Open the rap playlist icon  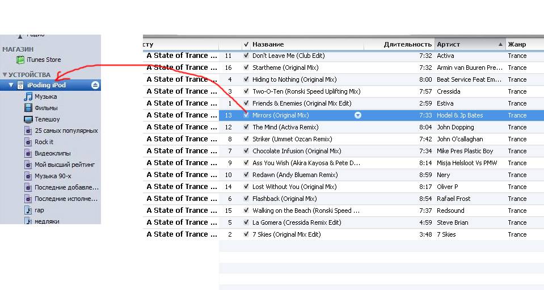28,210
